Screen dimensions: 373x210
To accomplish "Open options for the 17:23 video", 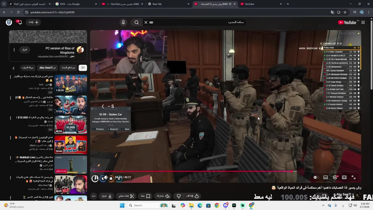I will pyautogui.click(x=10, y=98).
